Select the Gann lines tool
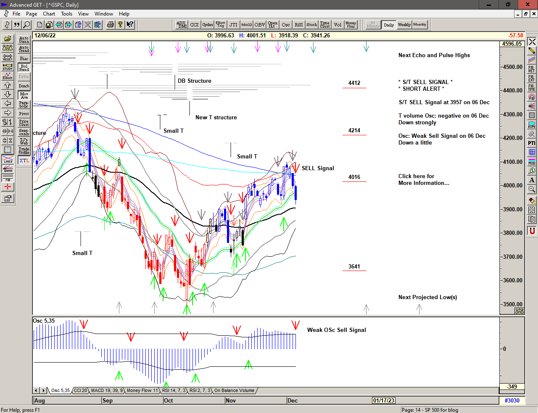This screenshot has height=413, width=538. 8,169
